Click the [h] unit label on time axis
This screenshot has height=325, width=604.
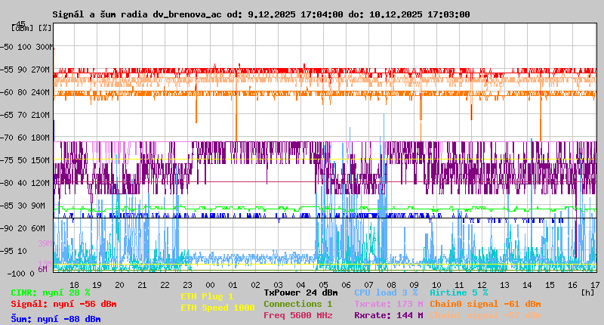click(x=587, y=292)
